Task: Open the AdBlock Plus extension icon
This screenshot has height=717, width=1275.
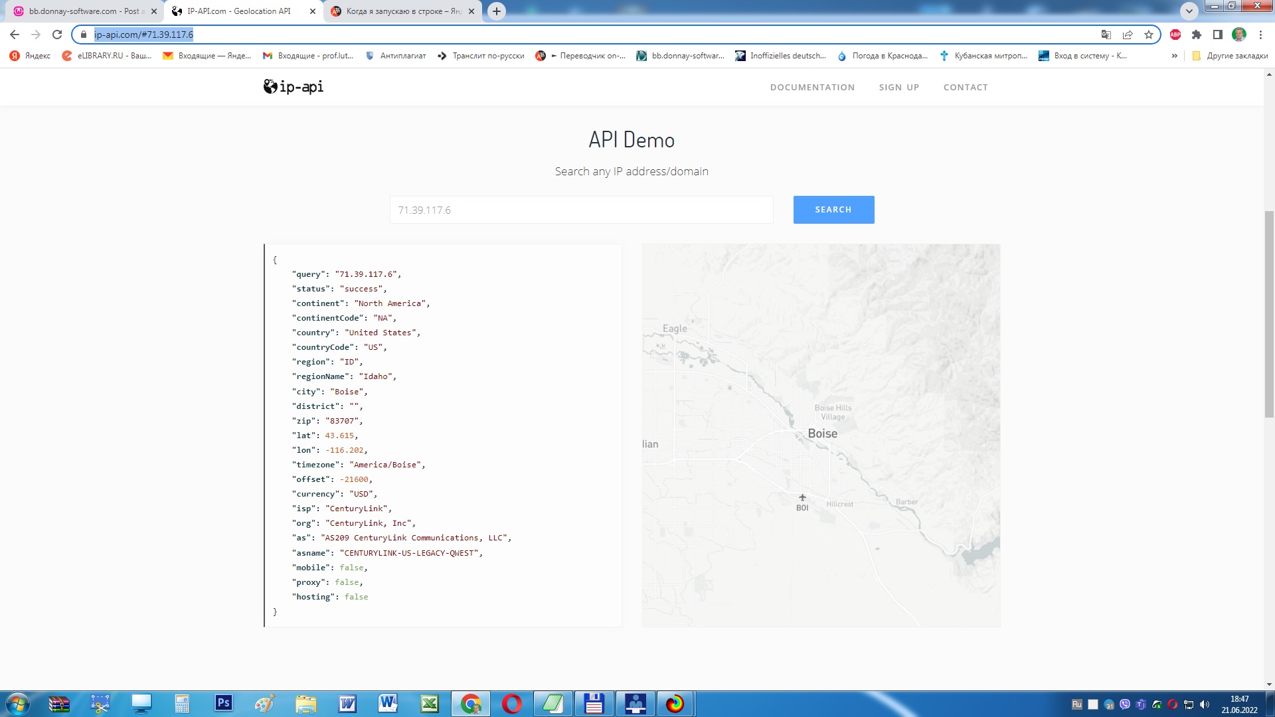Action: coord(1175,35)
